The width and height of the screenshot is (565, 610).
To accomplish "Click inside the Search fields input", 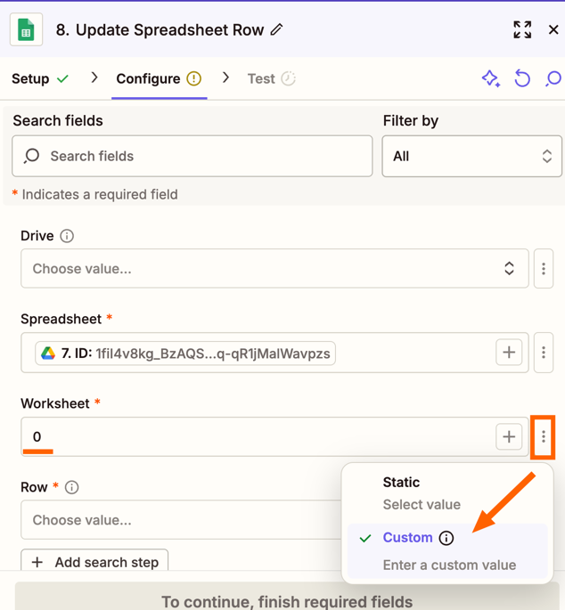I will 205,156.
